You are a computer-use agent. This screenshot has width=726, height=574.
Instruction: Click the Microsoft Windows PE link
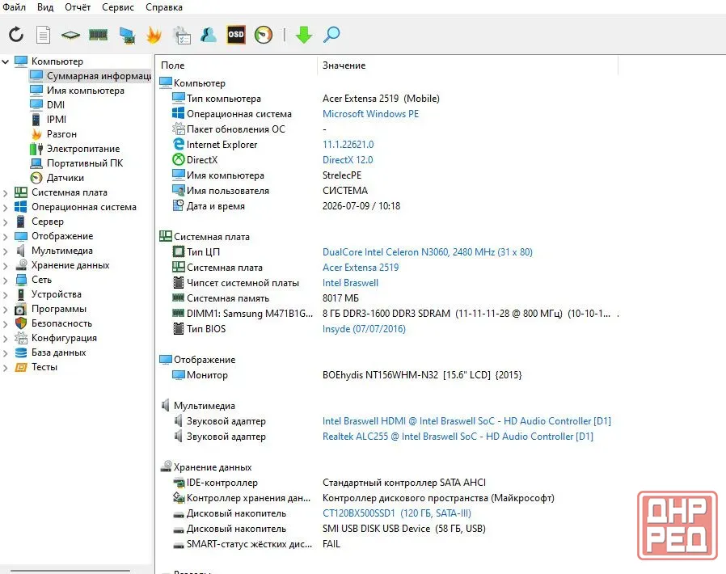coord(370,114)
